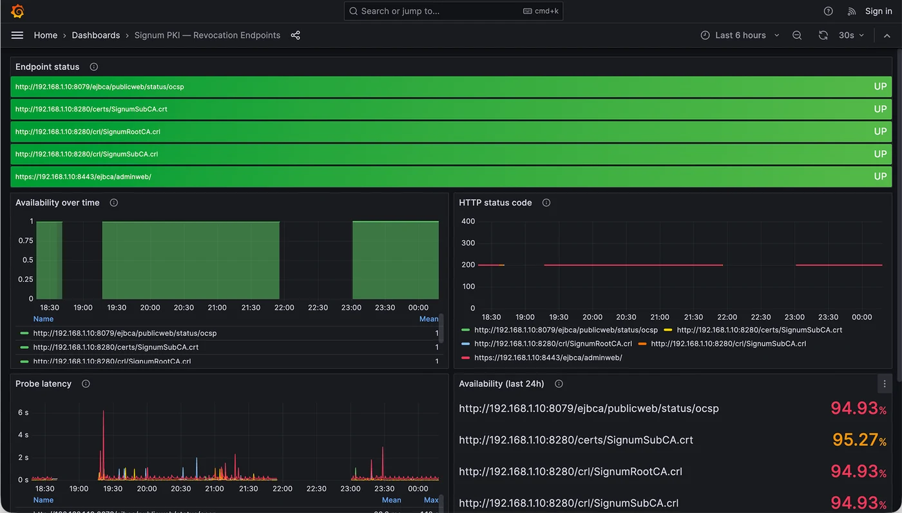The image size is (902, 513).
Task: Refresh the dashboard with refresh icon
Action: [823, 35]
